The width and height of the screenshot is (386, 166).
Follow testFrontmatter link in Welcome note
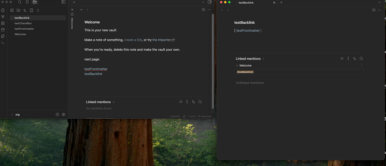96,69
